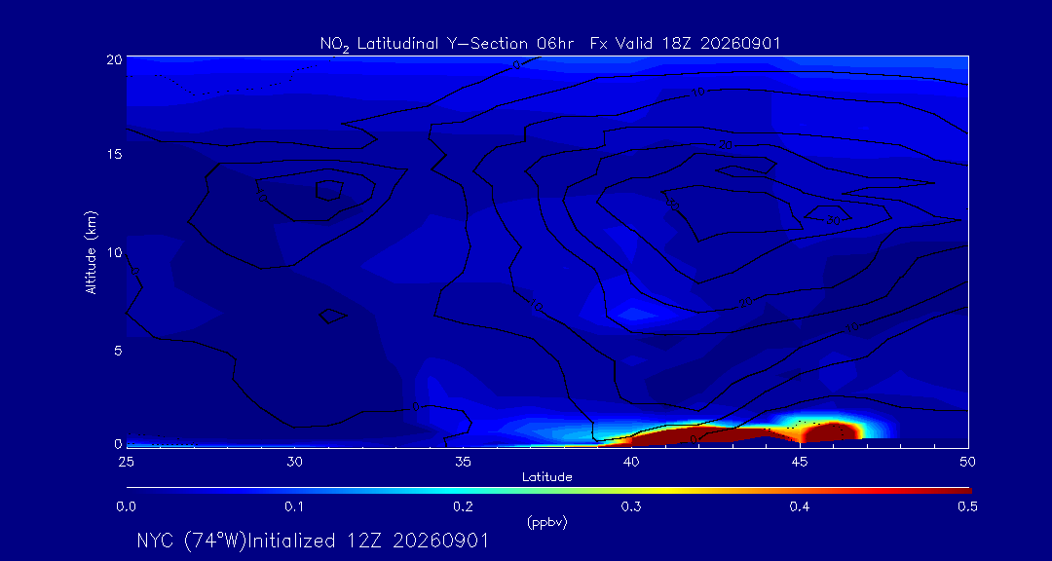Click the contour label 30 near latitude 46
The width and height of the screenshot is (1052, 561).
pyautogui.click(x=833, y=220)
